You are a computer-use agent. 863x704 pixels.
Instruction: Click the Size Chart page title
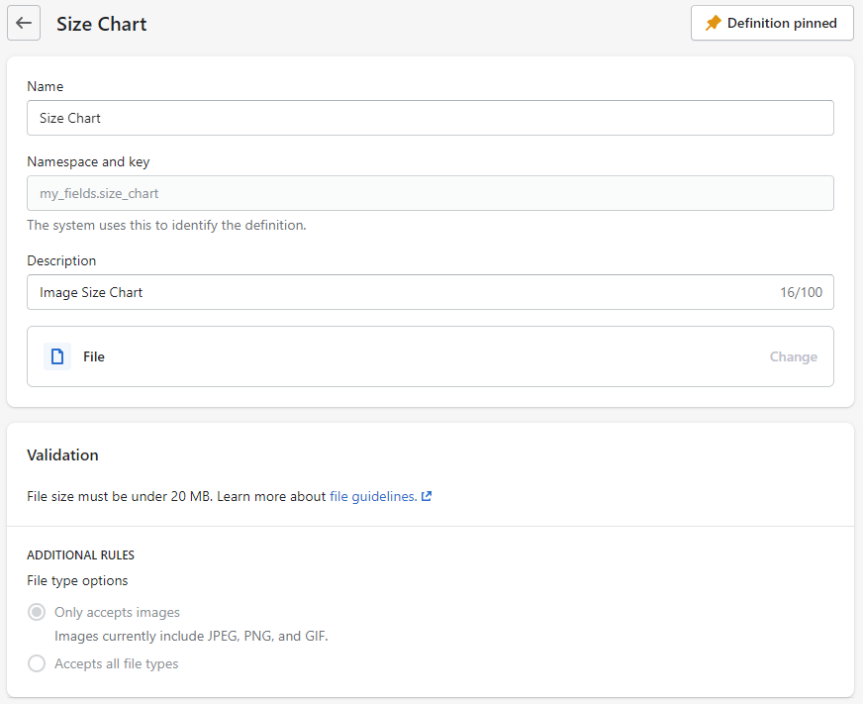(101, 24)
